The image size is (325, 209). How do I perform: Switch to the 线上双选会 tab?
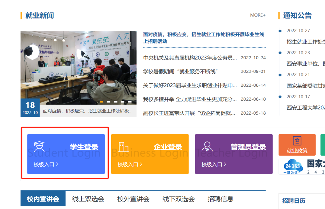tap(88, 199)
